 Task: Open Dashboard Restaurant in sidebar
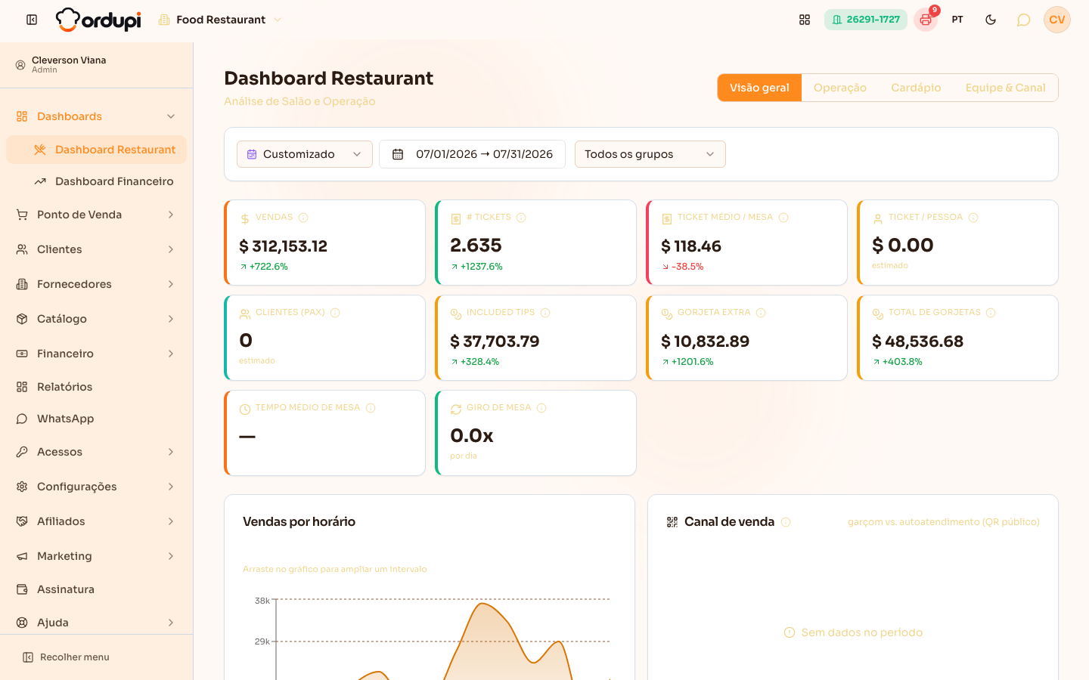pyautogui.click(x=96, y=150)
